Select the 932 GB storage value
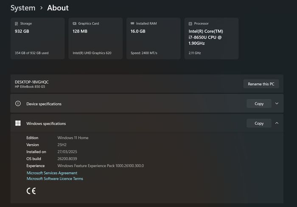The image size is (297, 207). 22,31
